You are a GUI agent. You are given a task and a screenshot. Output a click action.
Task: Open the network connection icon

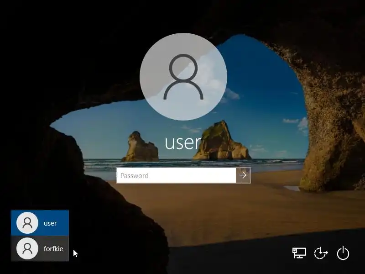pyautogui.click(x=299, y=253)
